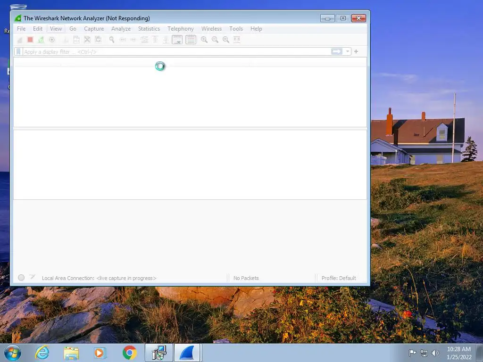This screenshot has height=362, width=483.
Task: Click the start capture shark fin icon
Action: 19,40
